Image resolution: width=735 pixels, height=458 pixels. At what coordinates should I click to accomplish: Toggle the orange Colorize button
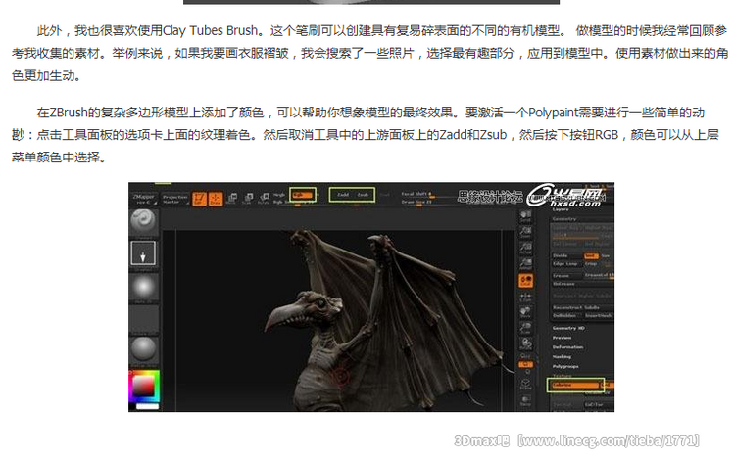[574, 385]
